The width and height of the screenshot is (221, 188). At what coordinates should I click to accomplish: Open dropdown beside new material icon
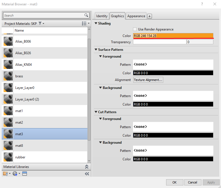(19, 174)
